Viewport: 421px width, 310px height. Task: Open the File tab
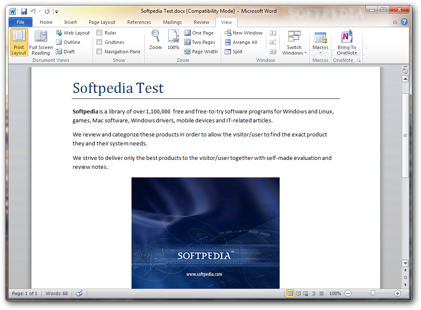(x=20, y=22)
